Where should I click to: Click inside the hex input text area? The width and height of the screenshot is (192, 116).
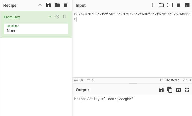point(132,45)
